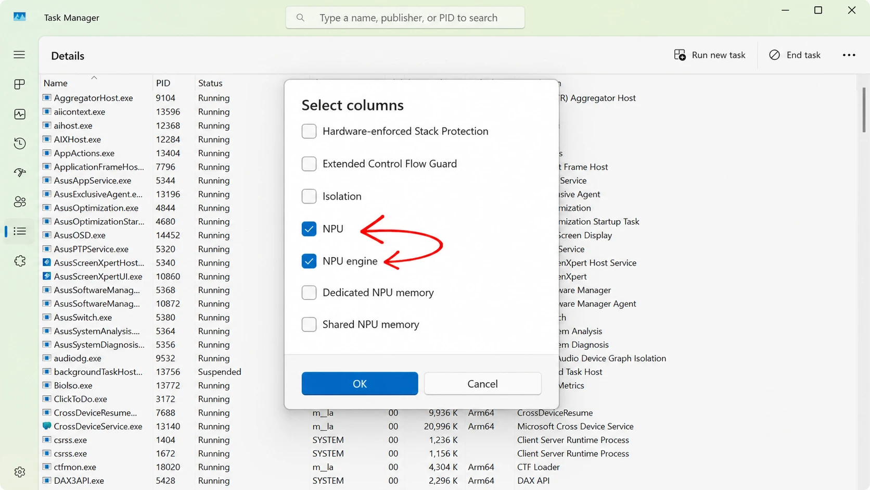Maximize the Task Manager window
This screenshot has width=870, height=490.
pos(818,10)
